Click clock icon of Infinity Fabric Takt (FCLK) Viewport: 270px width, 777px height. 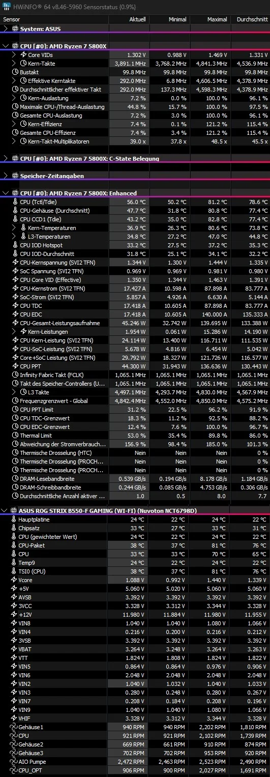click(15, 375)
